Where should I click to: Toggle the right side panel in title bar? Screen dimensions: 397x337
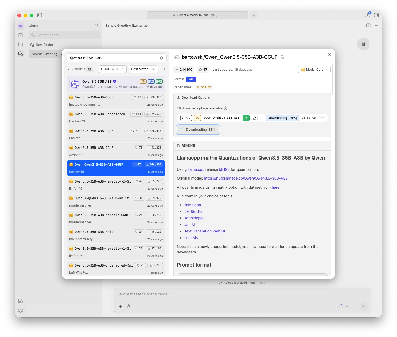(x=376, y=15)
